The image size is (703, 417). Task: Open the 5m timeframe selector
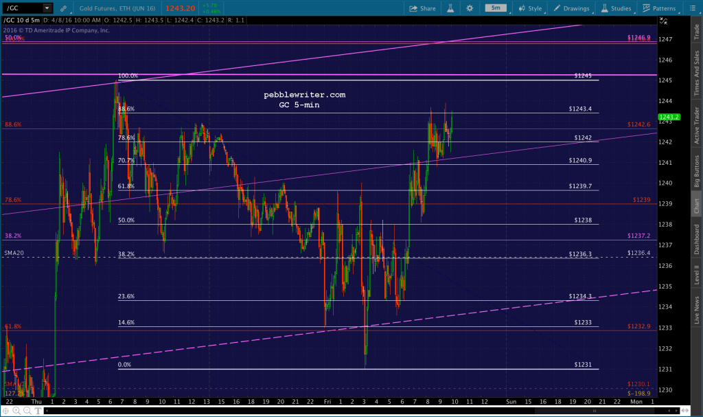pyautogui.click(x=496, y=8)
